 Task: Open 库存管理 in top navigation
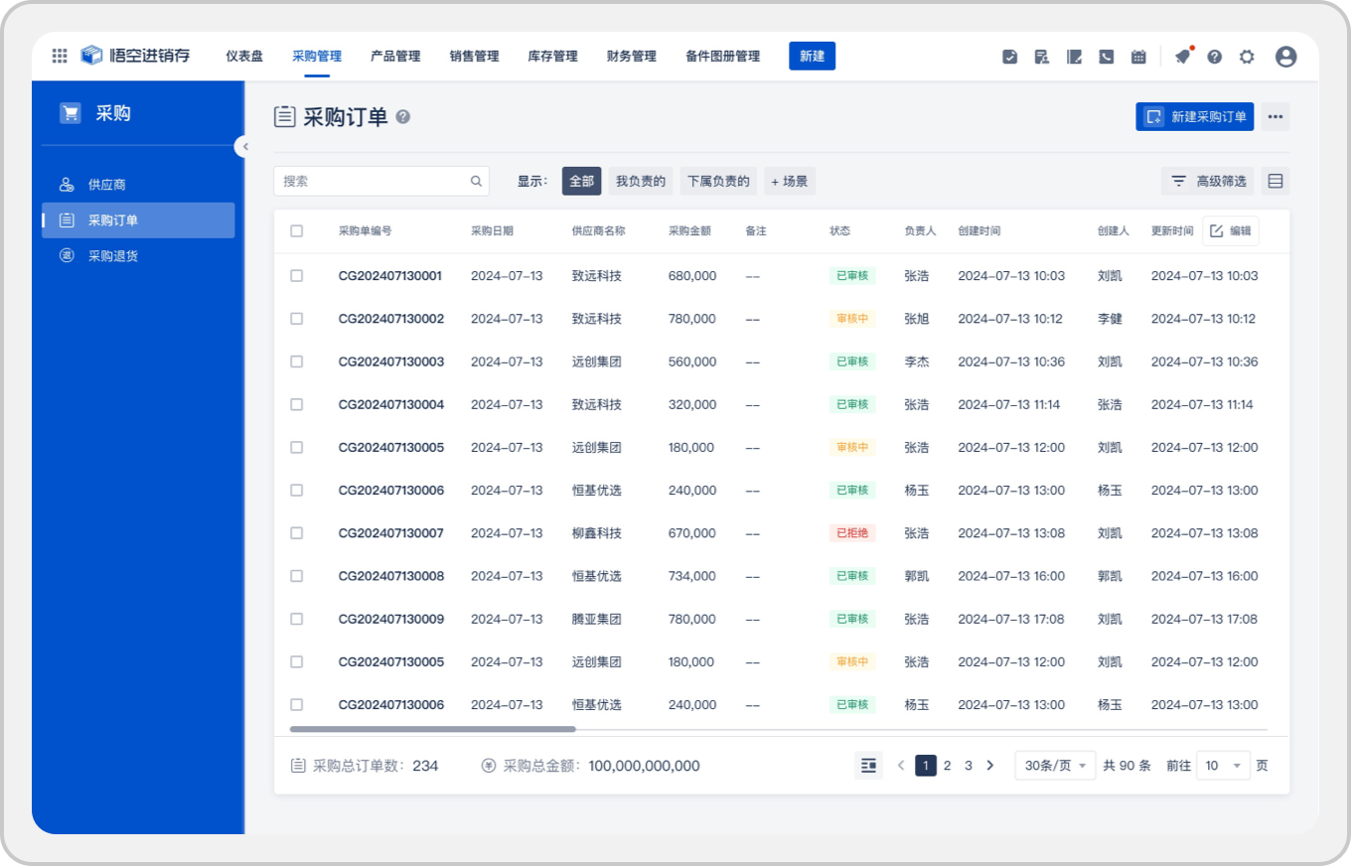coord(552,57)
